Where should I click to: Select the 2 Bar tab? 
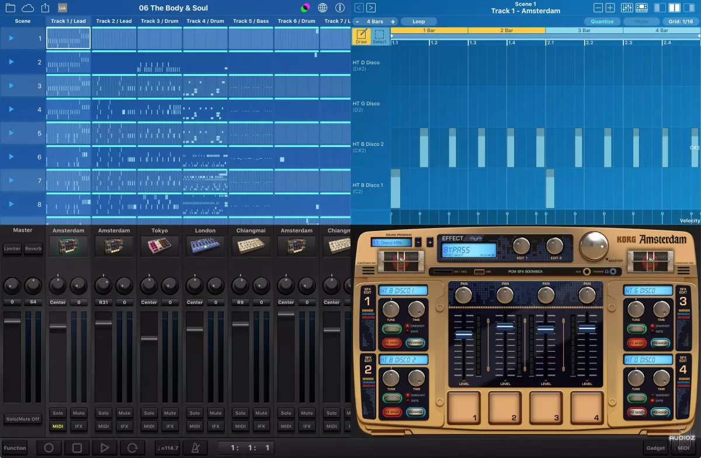tap(506, 30)
